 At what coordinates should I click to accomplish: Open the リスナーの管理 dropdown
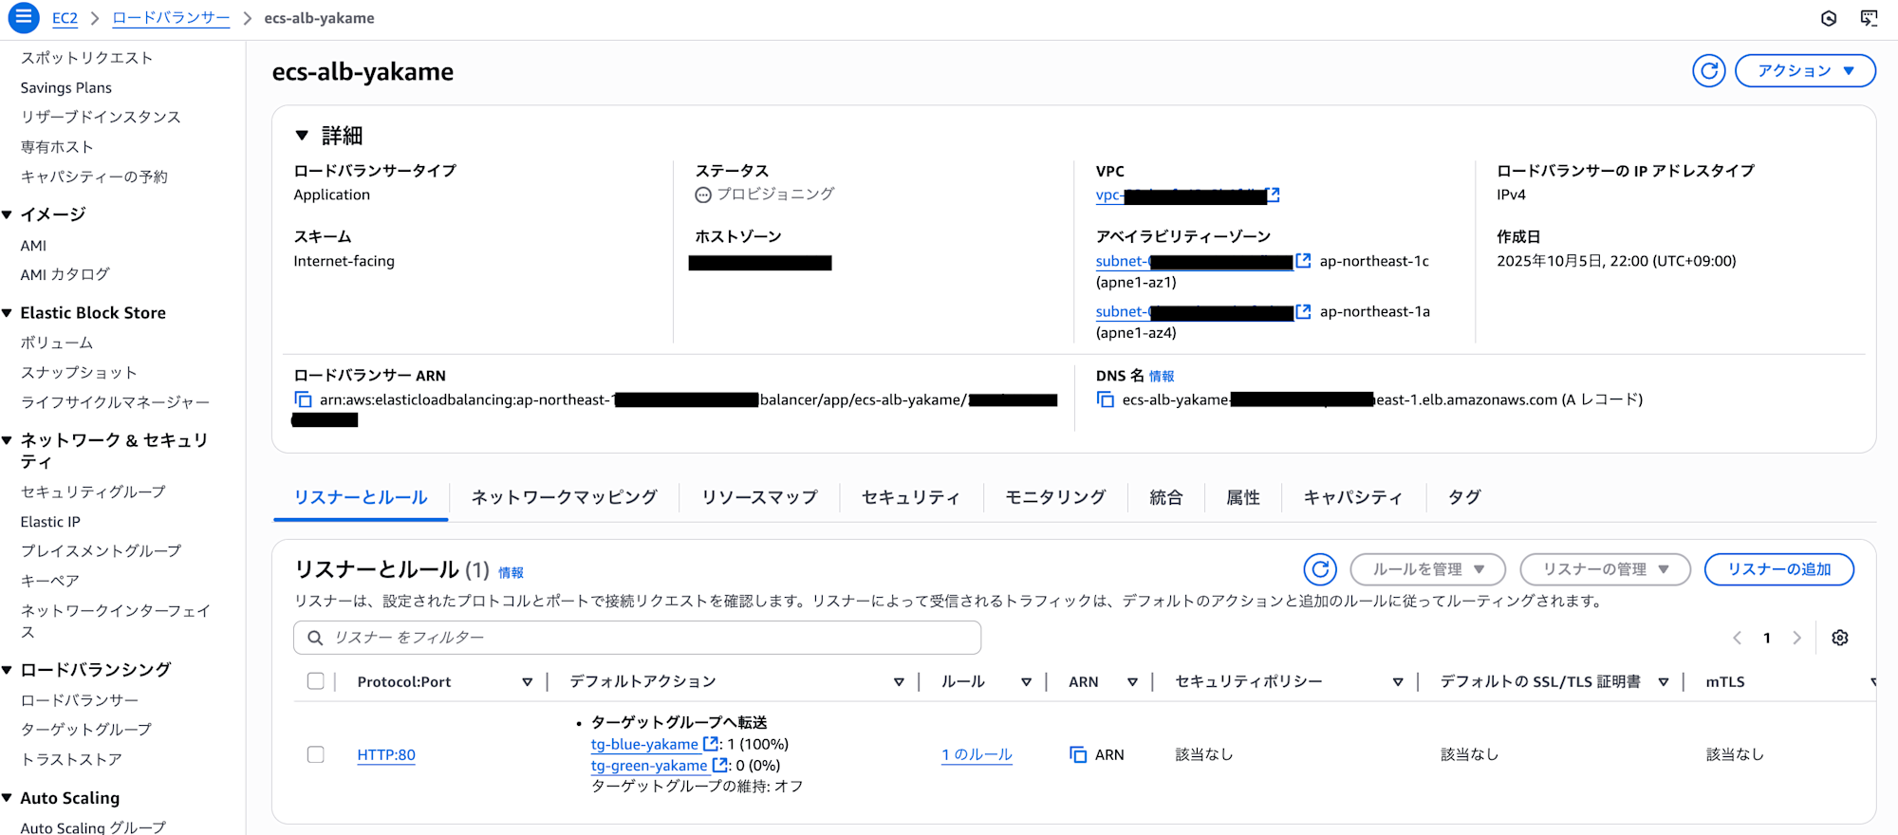(1606, 569)
